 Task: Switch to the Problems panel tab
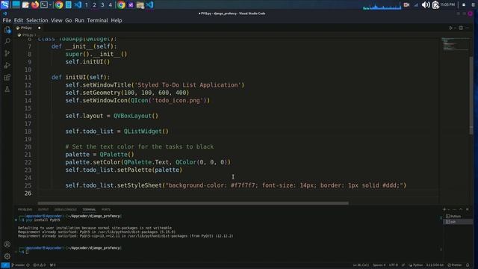click(x=25, y=209)
